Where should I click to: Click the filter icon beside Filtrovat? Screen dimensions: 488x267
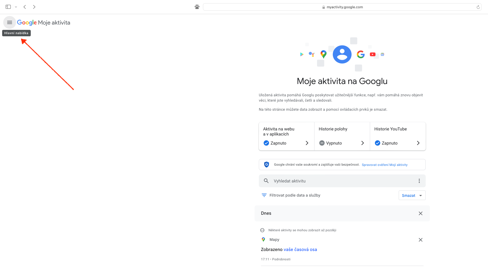coord(264,195)
